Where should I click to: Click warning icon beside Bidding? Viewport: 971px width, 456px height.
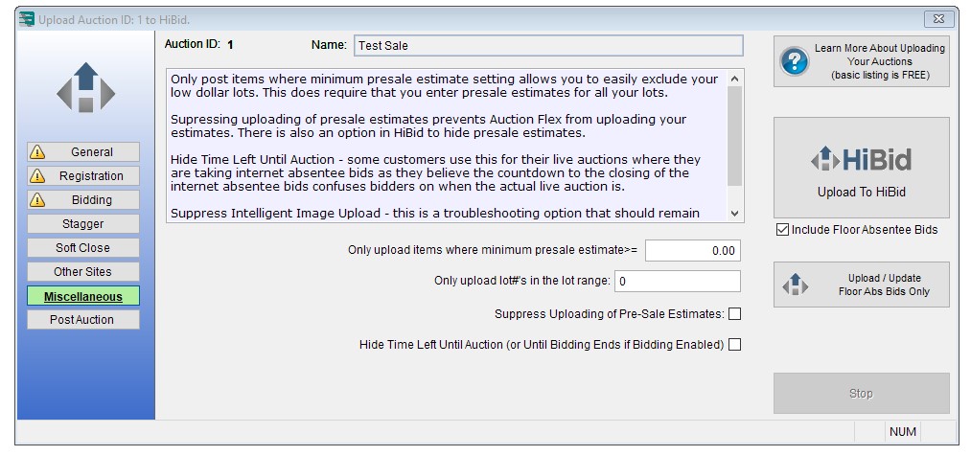[x=37, y=200]
